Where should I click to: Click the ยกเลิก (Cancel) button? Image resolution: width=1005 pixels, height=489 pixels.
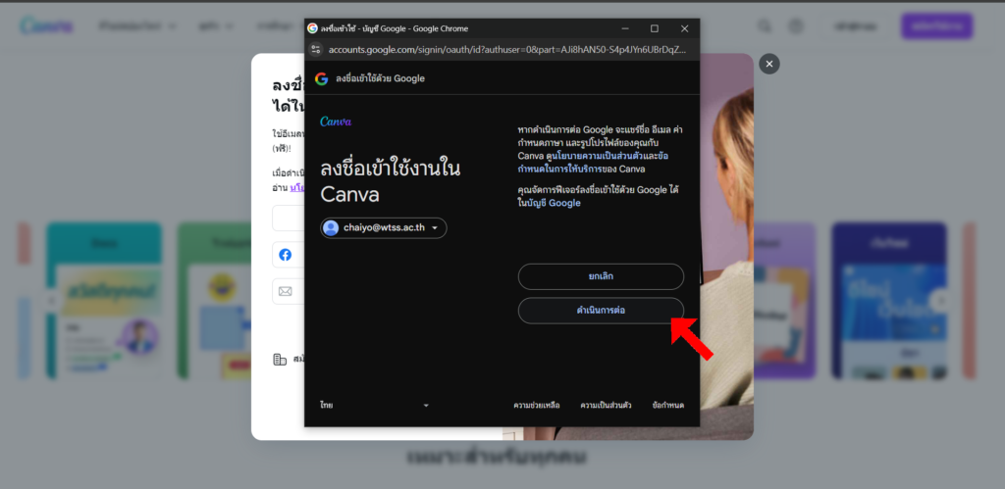click(x=601, y=276)
